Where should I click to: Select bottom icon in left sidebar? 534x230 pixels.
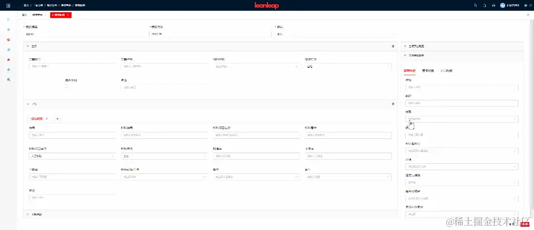(x=9, y=80)
